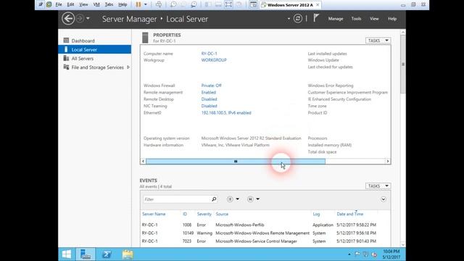Screen dimensions: 464x261
Task: Click the computer name RY-DC-1 link
Action: point(209,54)
